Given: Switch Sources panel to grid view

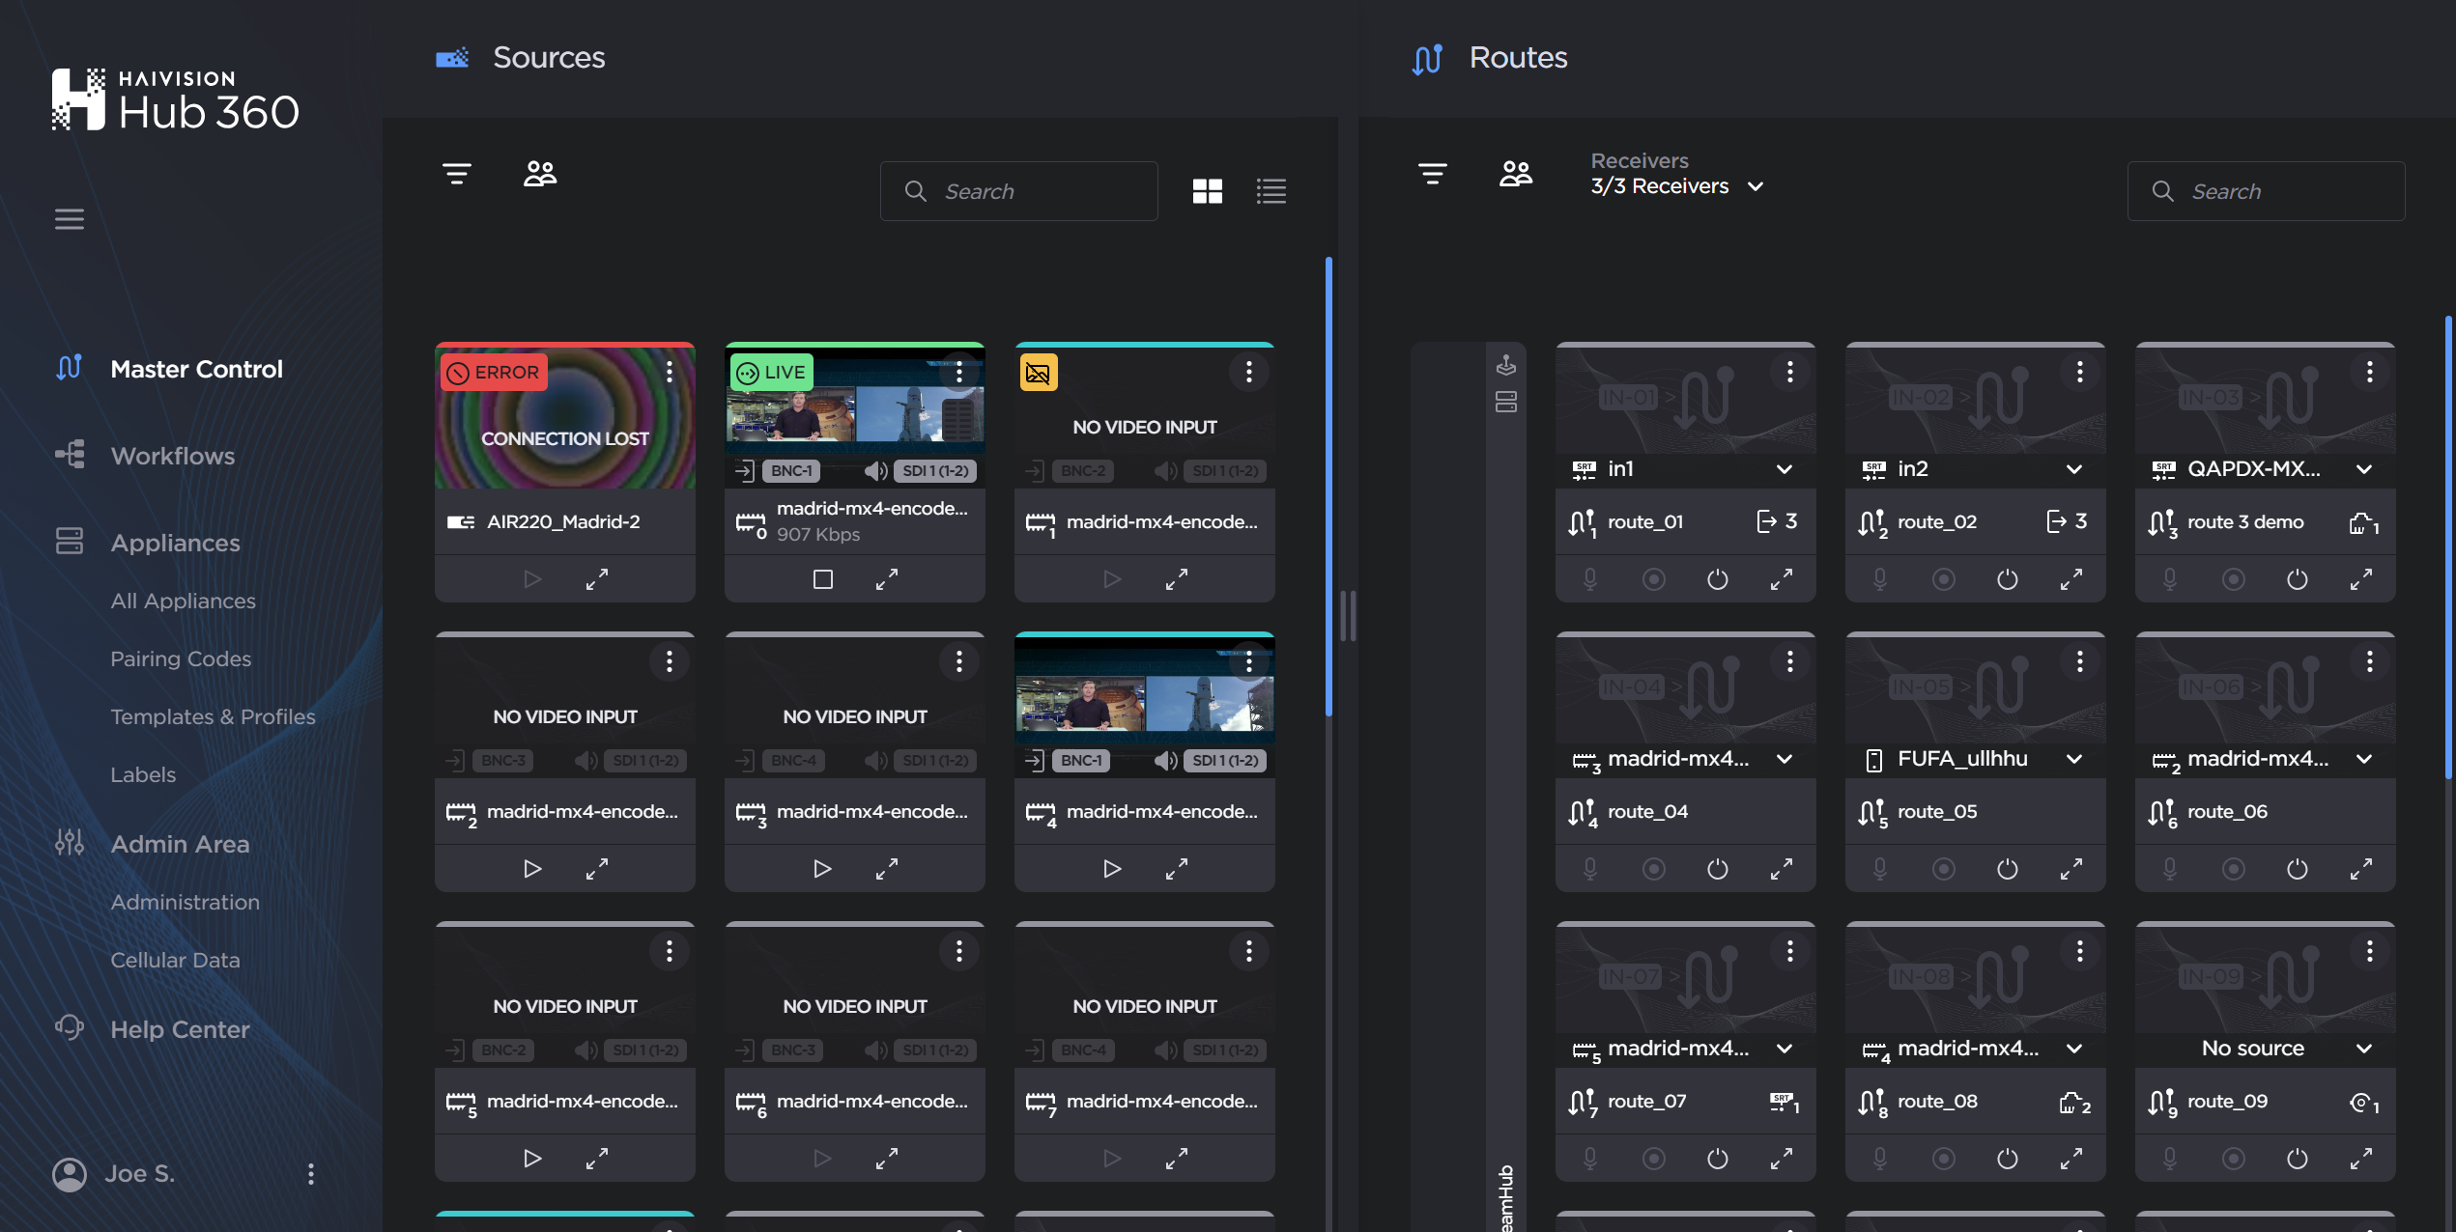Looking at the screenshot, I should click(1209, 190).
